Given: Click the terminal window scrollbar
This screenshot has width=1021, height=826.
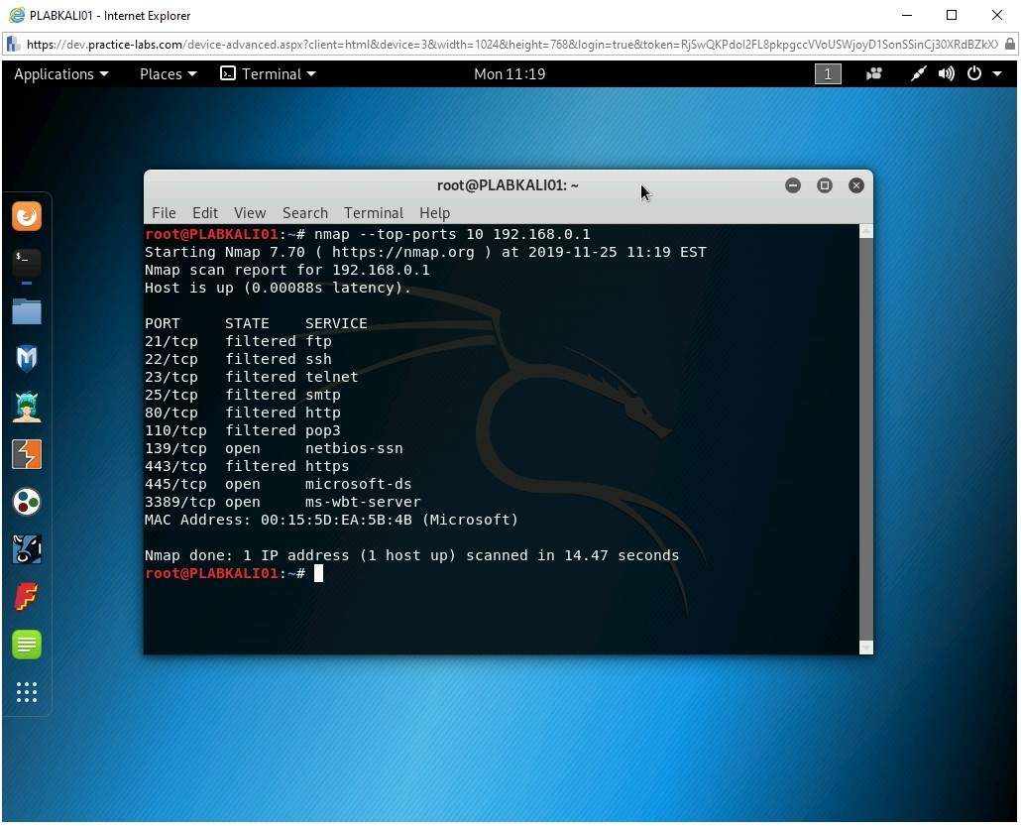Looking at the screenshot, I should [x=863, y=436].
